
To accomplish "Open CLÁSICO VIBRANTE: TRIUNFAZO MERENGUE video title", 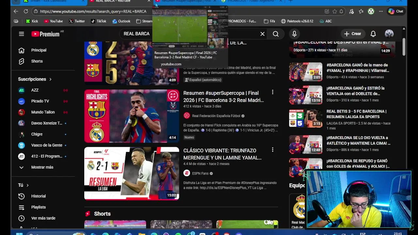I will (x=222, y=154).
